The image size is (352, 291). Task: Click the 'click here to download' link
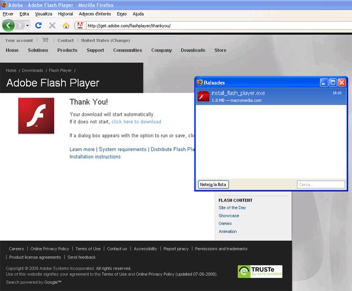pos(136,122)
